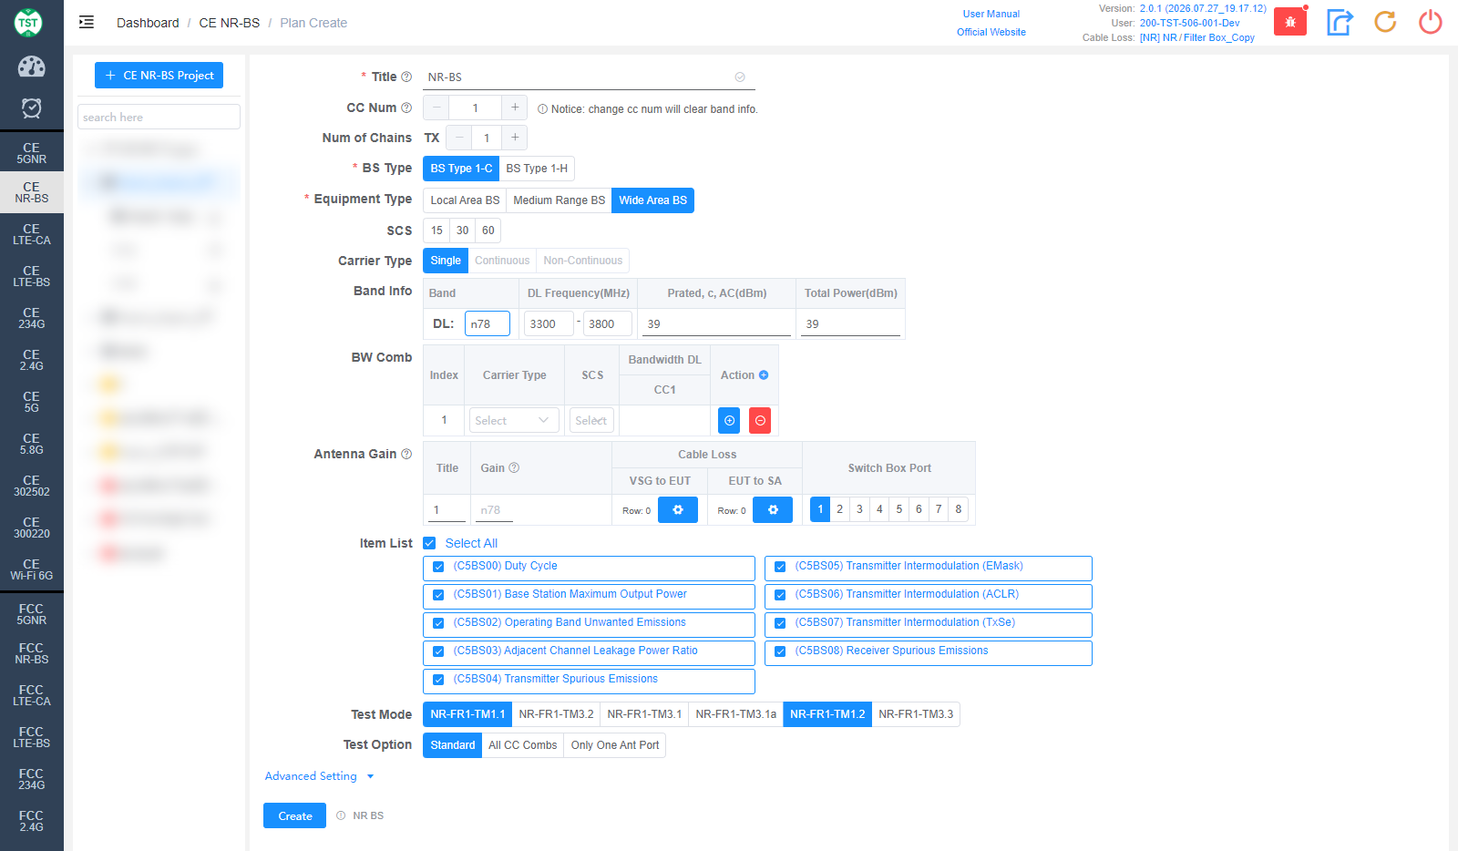The image size is (1458, 851).
Task: Click the project search here field
Action: pos(159,117)
